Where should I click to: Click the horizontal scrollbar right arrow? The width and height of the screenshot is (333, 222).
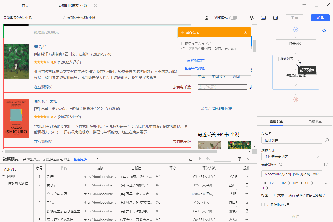[x=250, y=152]
